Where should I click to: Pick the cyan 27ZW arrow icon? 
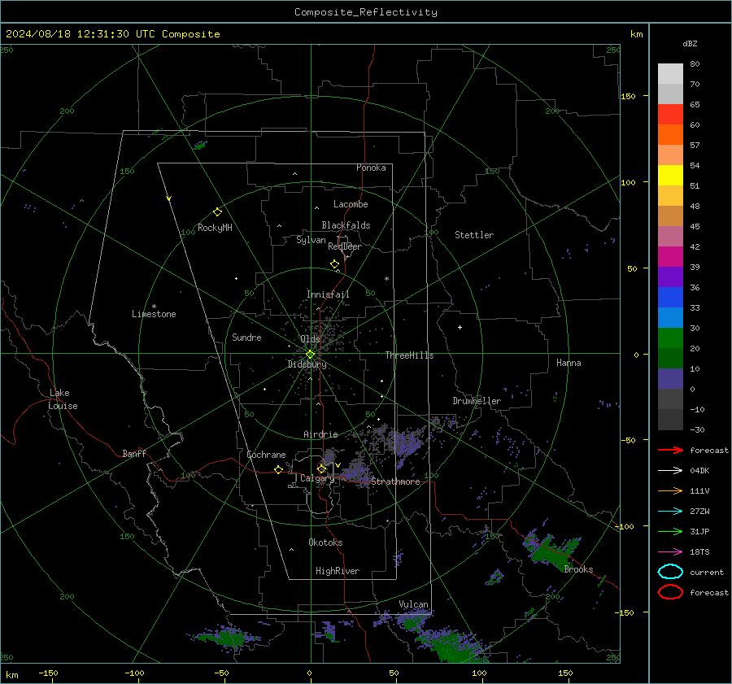tap(670, 512)
